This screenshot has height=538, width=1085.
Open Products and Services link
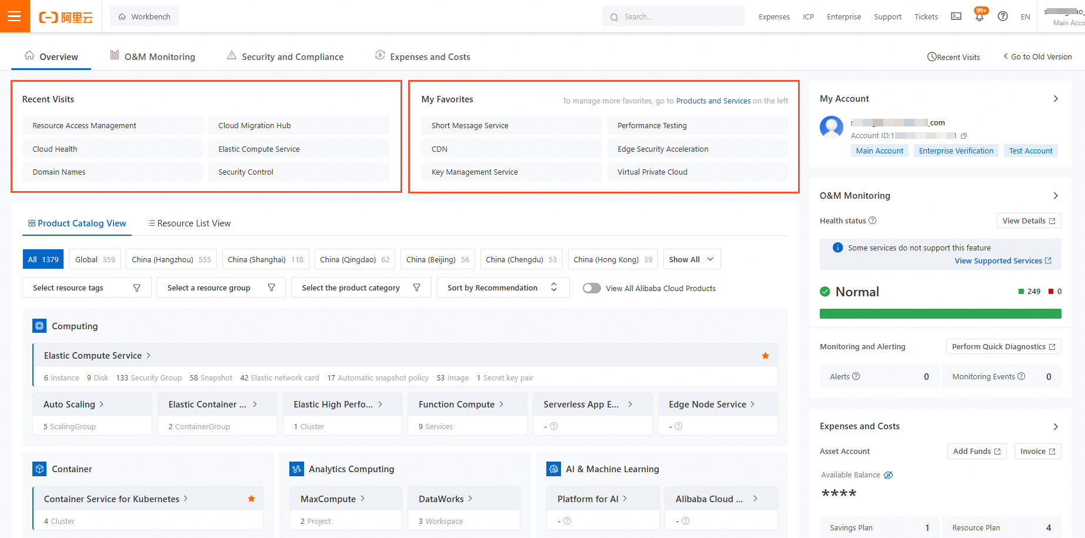point(713,101)
